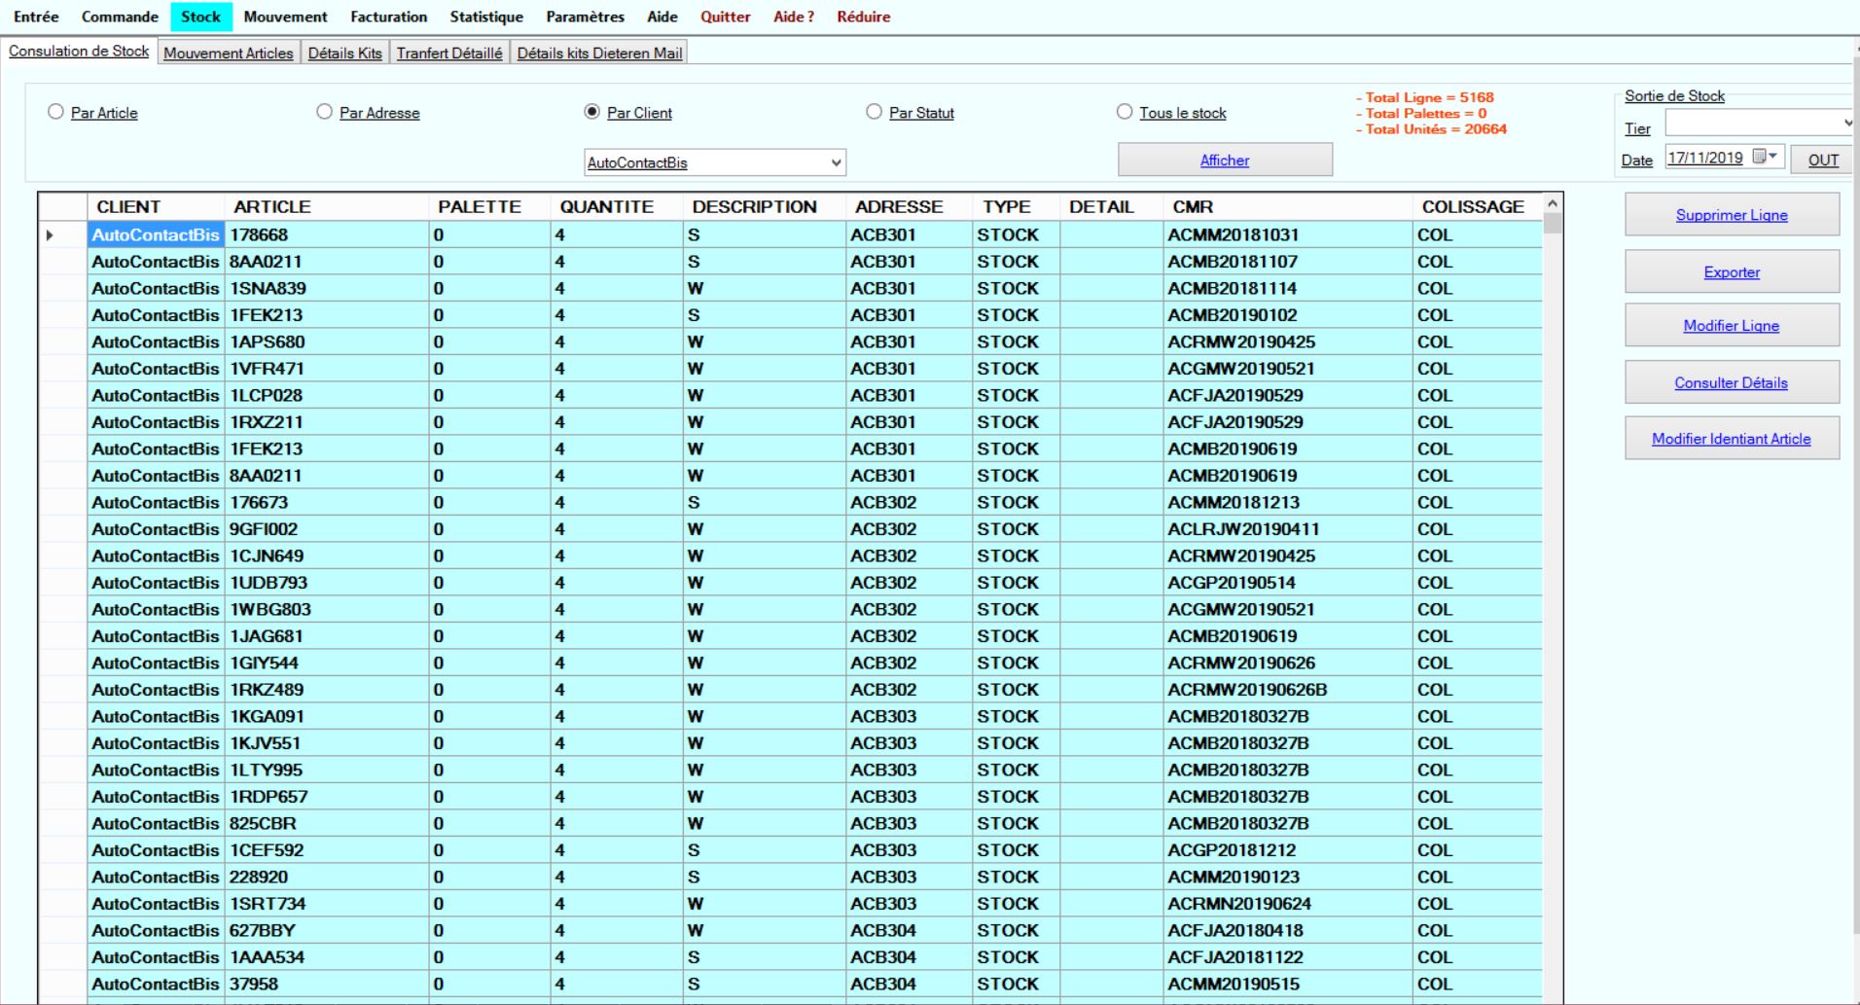
Task: Open the Statistique menu
Action: tap(486, 17)
